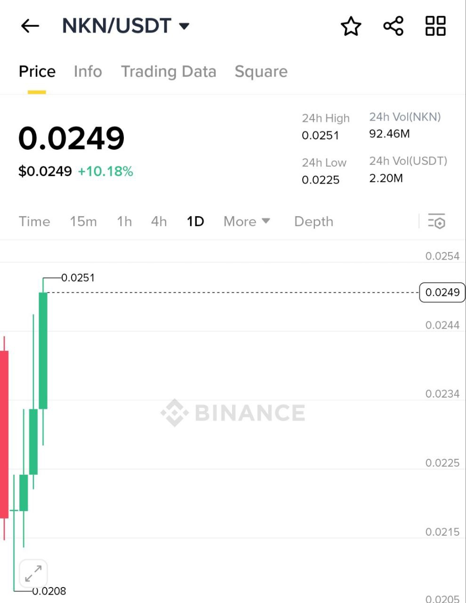The image size is (466, 603).
Task: Click the latest green candlestick
Action: tap(43, 350)
